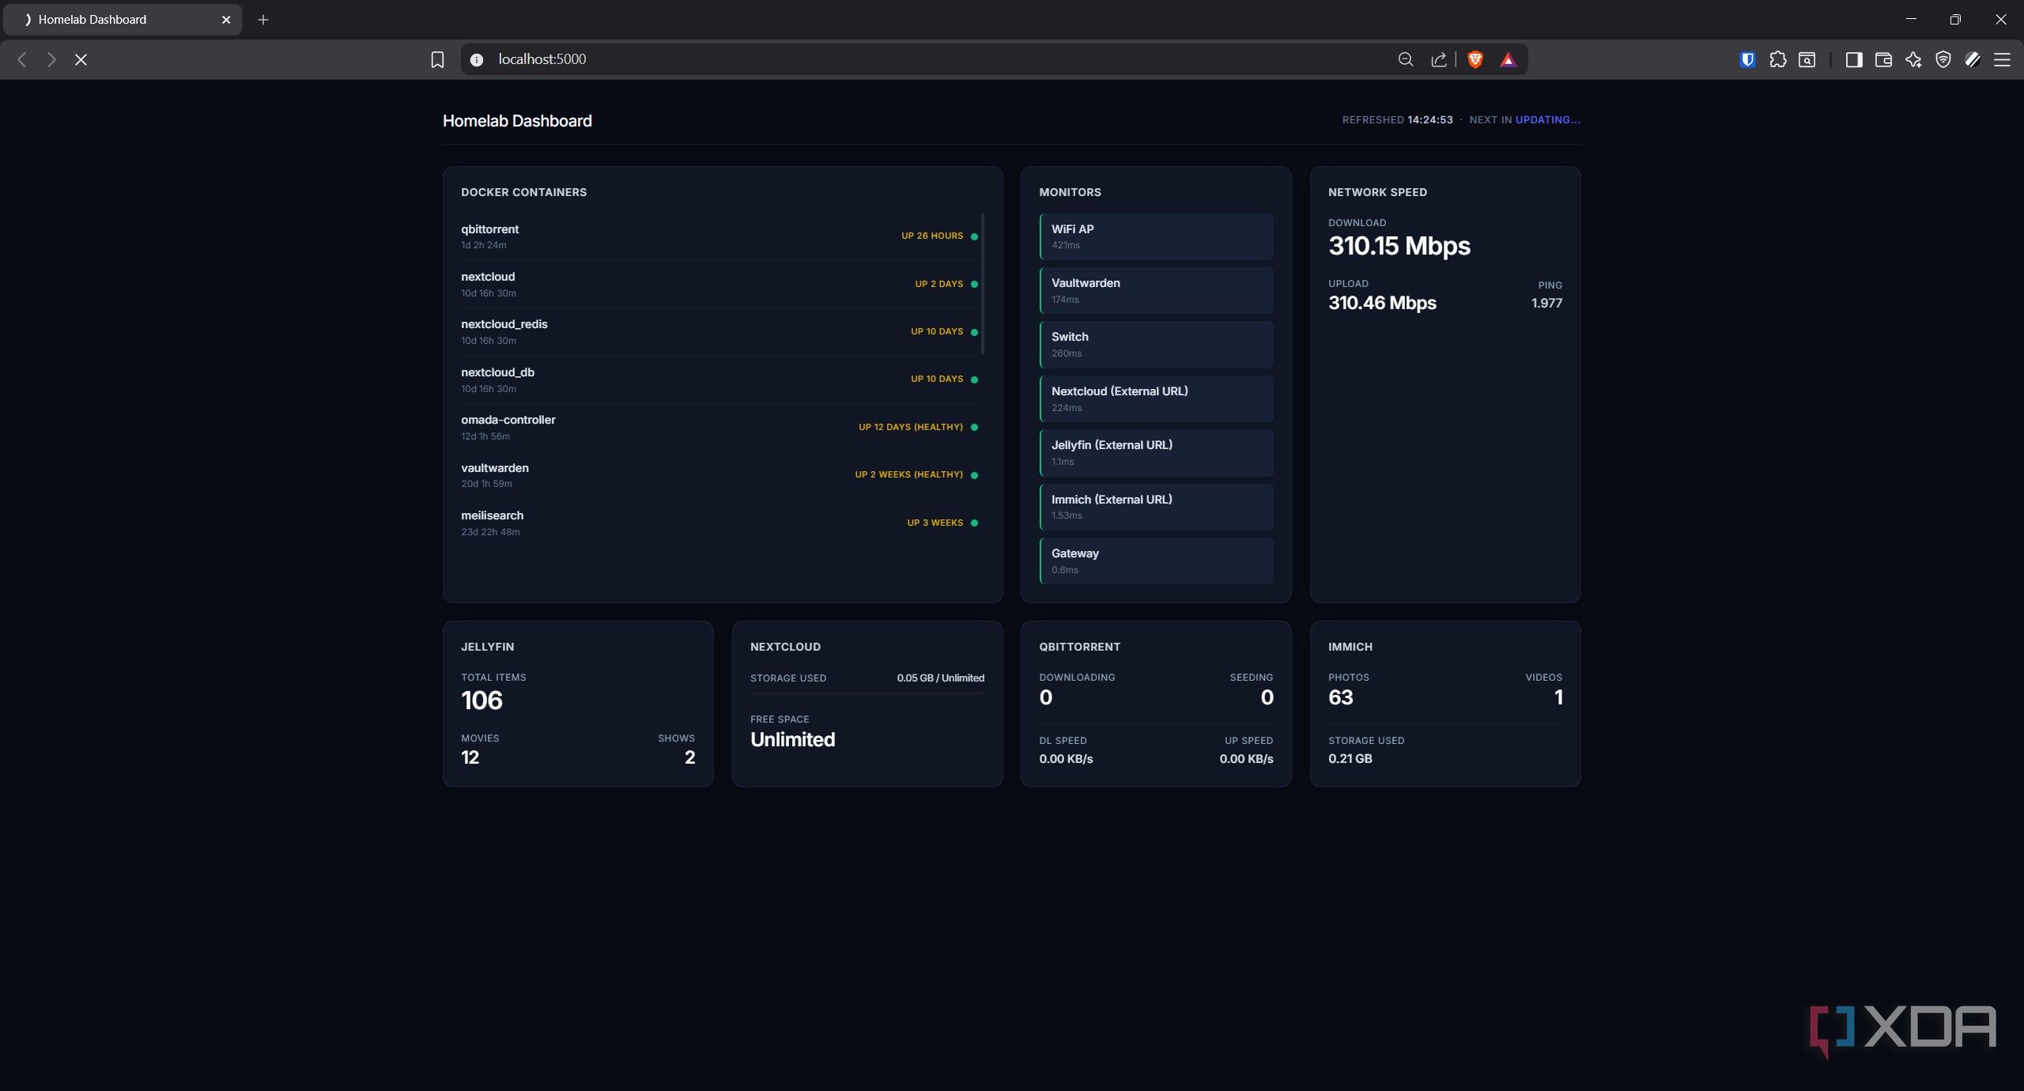Click Immich storage used 0.21 GB
2024x1091 pixels.
1350,759
